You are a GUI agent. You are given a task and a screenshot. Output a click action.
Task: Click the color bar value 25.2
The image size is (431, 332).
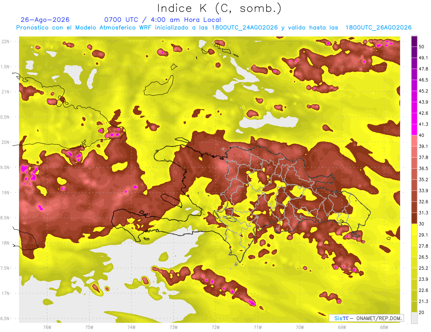[x=423, y=268]
